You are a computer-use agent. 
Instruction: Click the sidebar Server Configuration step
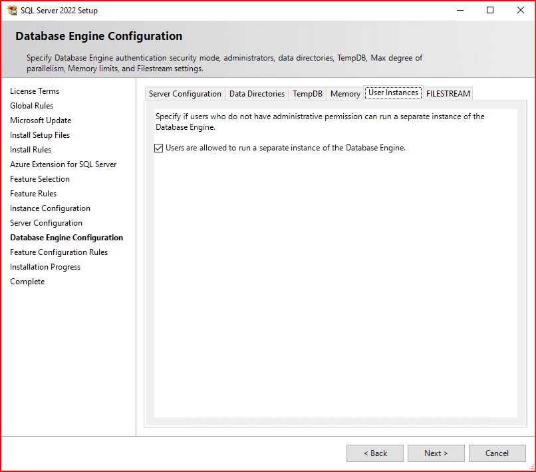(x=46, y=223)
